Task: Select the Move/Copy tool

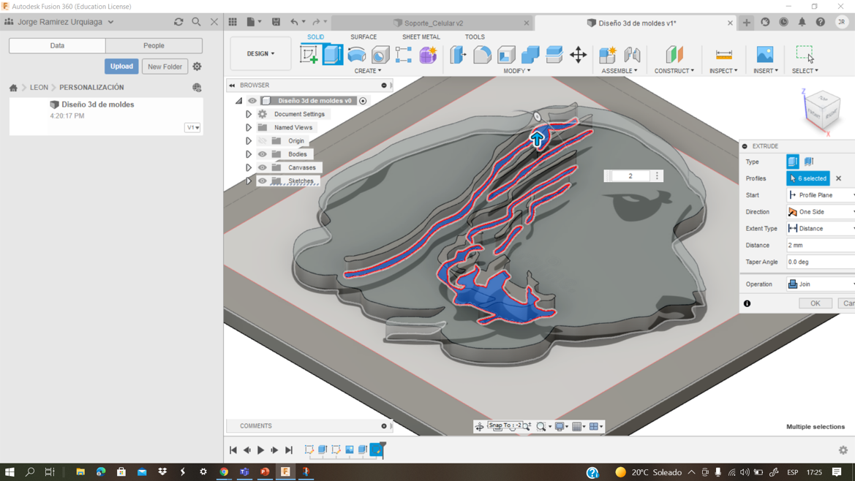Action: pos(578,55)
